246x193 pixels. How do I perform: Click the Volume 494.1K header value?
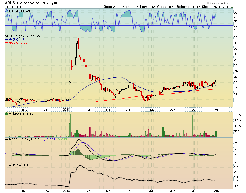[x=189, y=7]
